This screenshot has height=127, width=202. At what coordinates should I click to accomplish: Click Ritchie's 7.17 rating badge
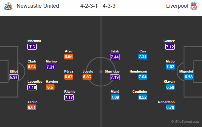click(69, 97)
